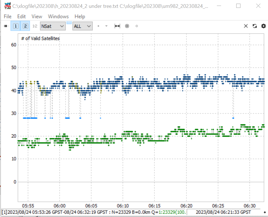Image resolution: width=268 pixels, height=217 pixels.
Task: Click the small square marker icon
Action: (98, 26)
